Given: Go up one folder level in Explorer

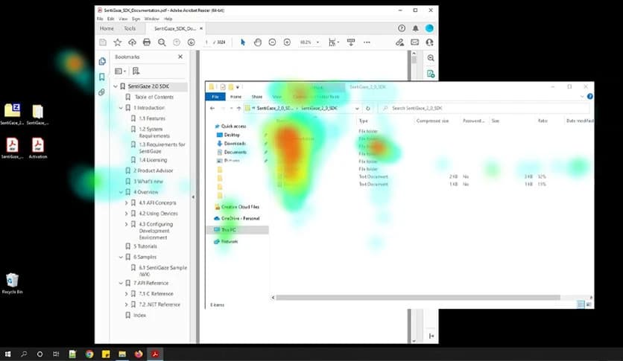Looking at the screenshot, I should click(238, 109).
